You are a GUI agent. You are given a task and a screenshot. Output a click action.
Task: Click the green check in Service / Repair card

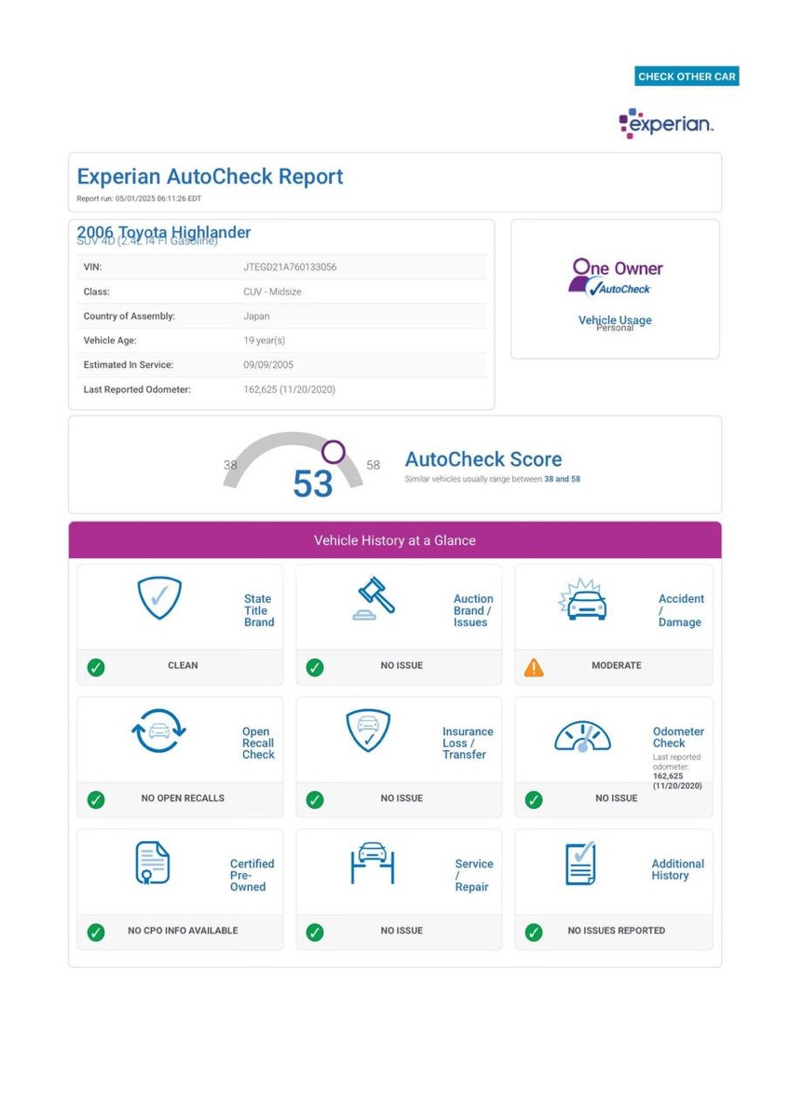(x=315, y=932)
